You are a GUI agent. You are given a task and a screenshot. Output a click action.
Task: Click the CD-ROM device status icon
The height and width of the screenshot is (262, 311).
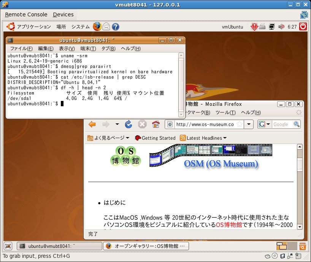coord(275,256)
